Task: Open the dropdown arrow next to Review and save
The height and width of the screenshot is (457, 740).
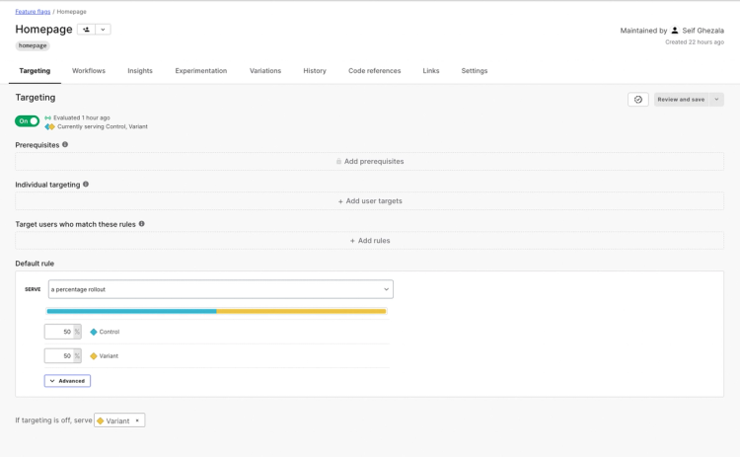Action: (716, 100)
